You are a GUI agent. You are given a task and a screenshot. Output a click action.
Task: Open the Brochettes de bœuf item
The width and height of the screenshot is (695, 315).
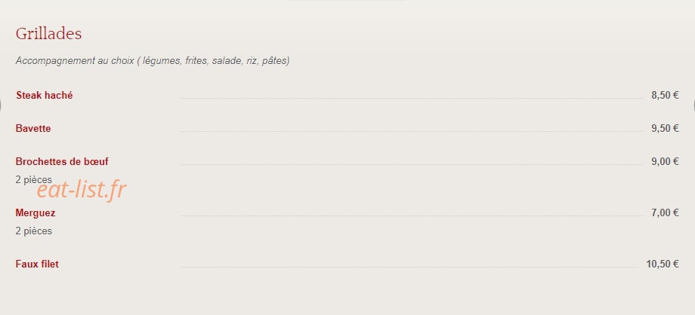pyautogui.click(x=62, y=161)
